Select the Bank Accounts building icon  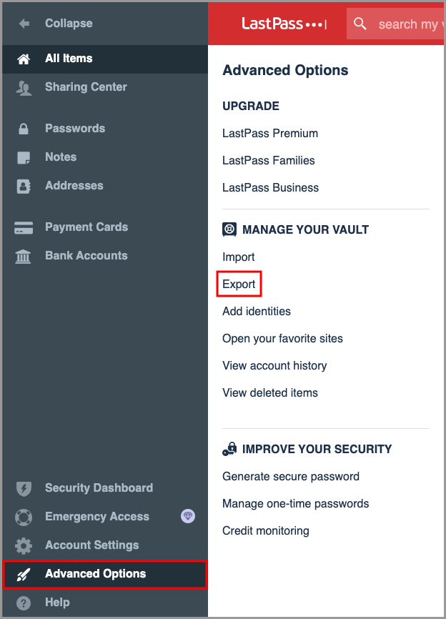click(x=24, y=257)
